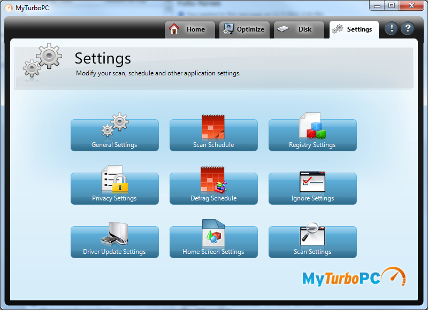Click the drive icon on the Disk tab
The height and width of the screenshot is (310, 428).
point(283,29)
